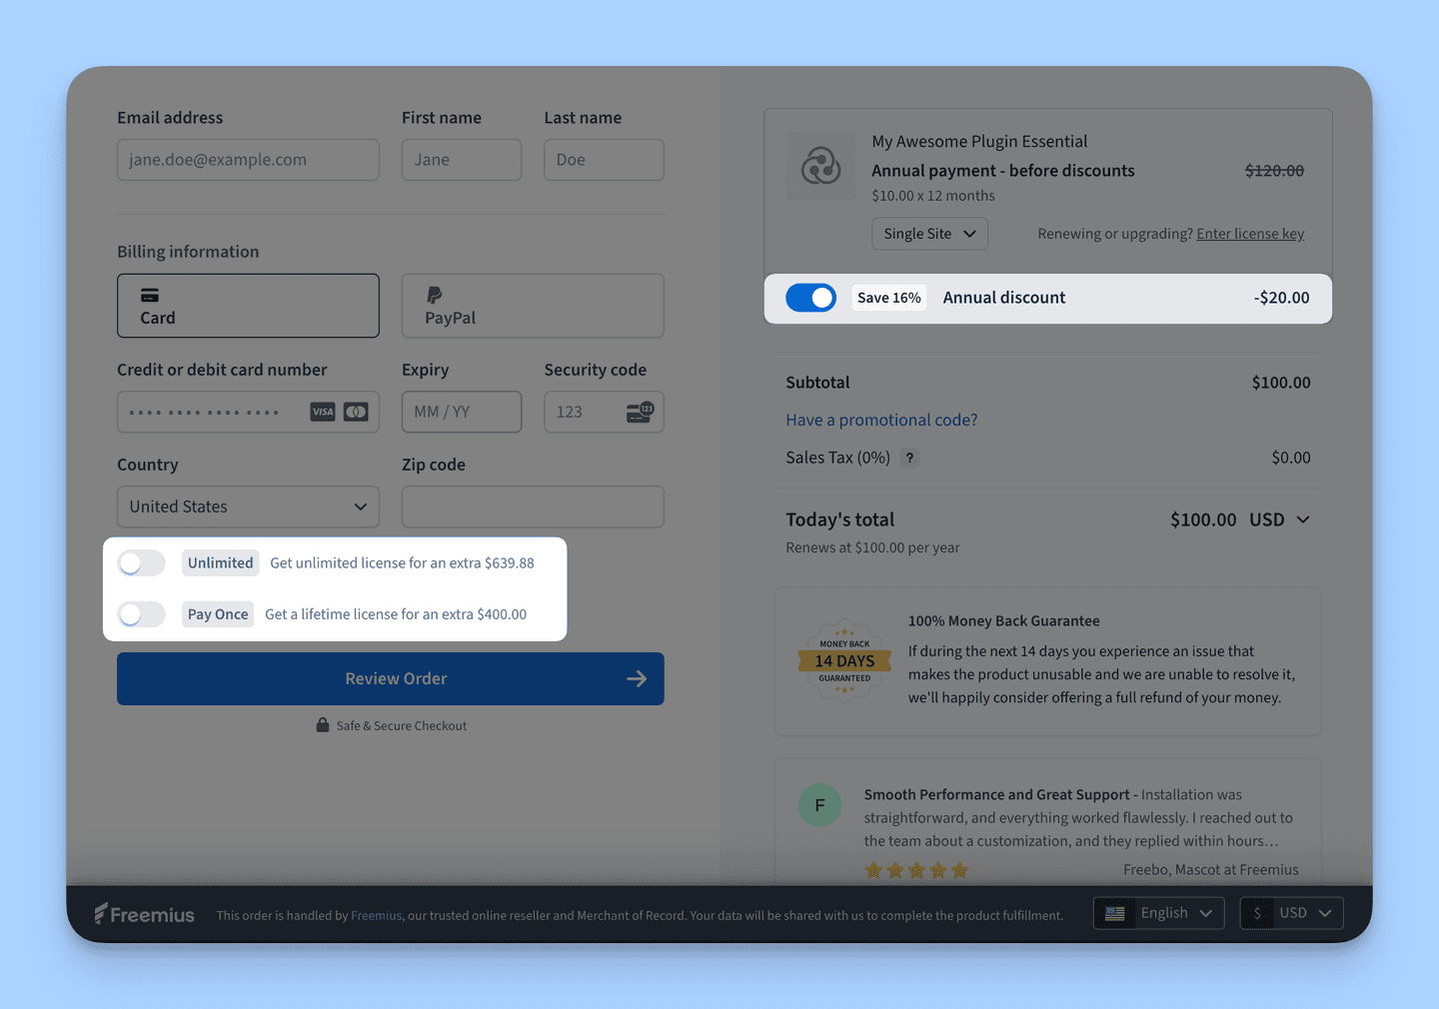This screenshot has height=1009, width=1439.
Task: Enable the Unlimited license toggle
Action: [141, 563]
